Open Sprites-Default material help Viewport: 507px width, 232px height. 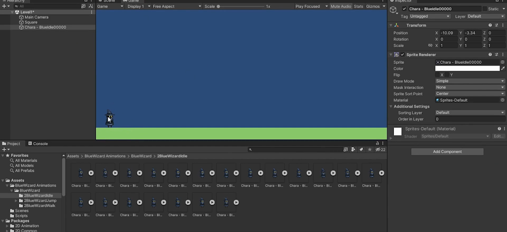coord(499,129)
